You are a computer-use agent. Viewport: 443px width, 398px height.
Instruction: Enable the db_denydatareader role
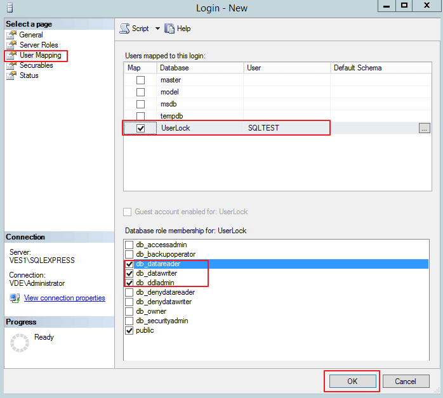click(x=129, y=292)
